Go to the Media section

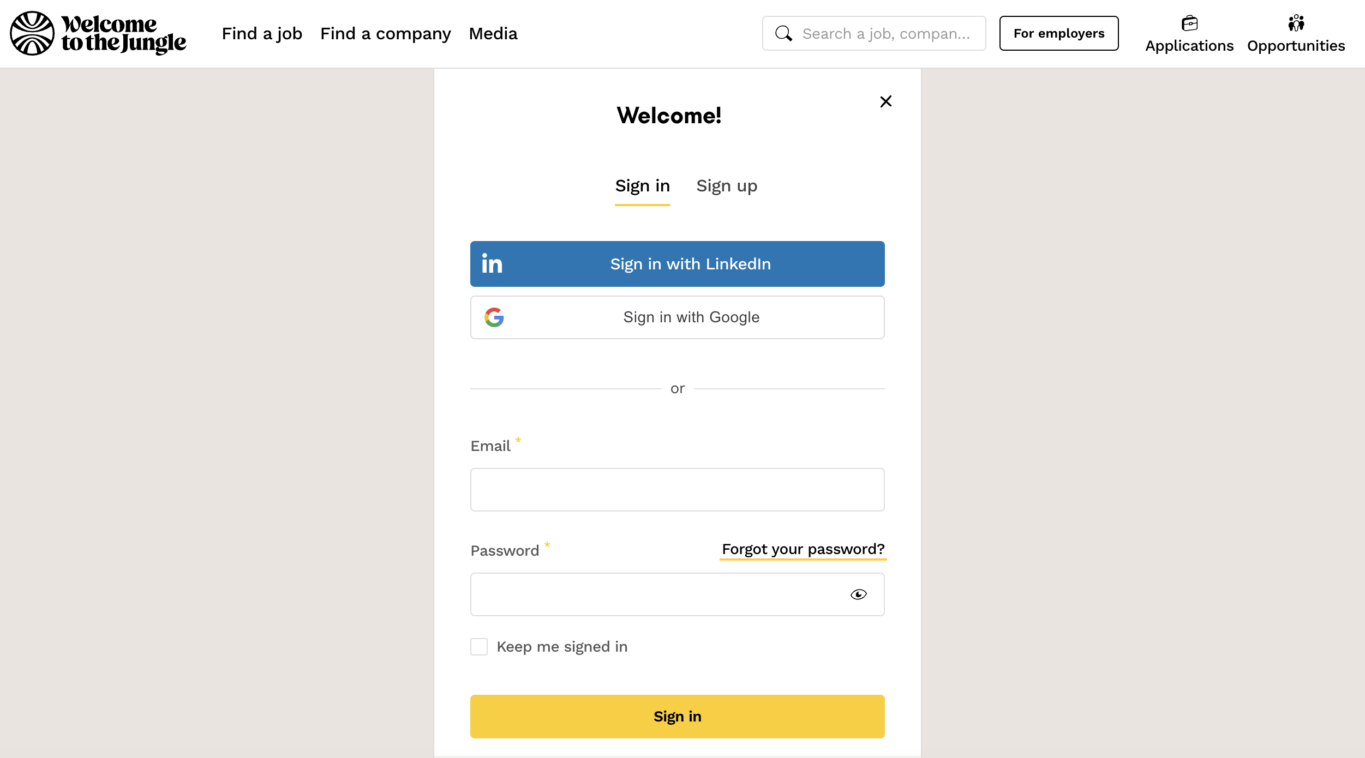[493, 34]
